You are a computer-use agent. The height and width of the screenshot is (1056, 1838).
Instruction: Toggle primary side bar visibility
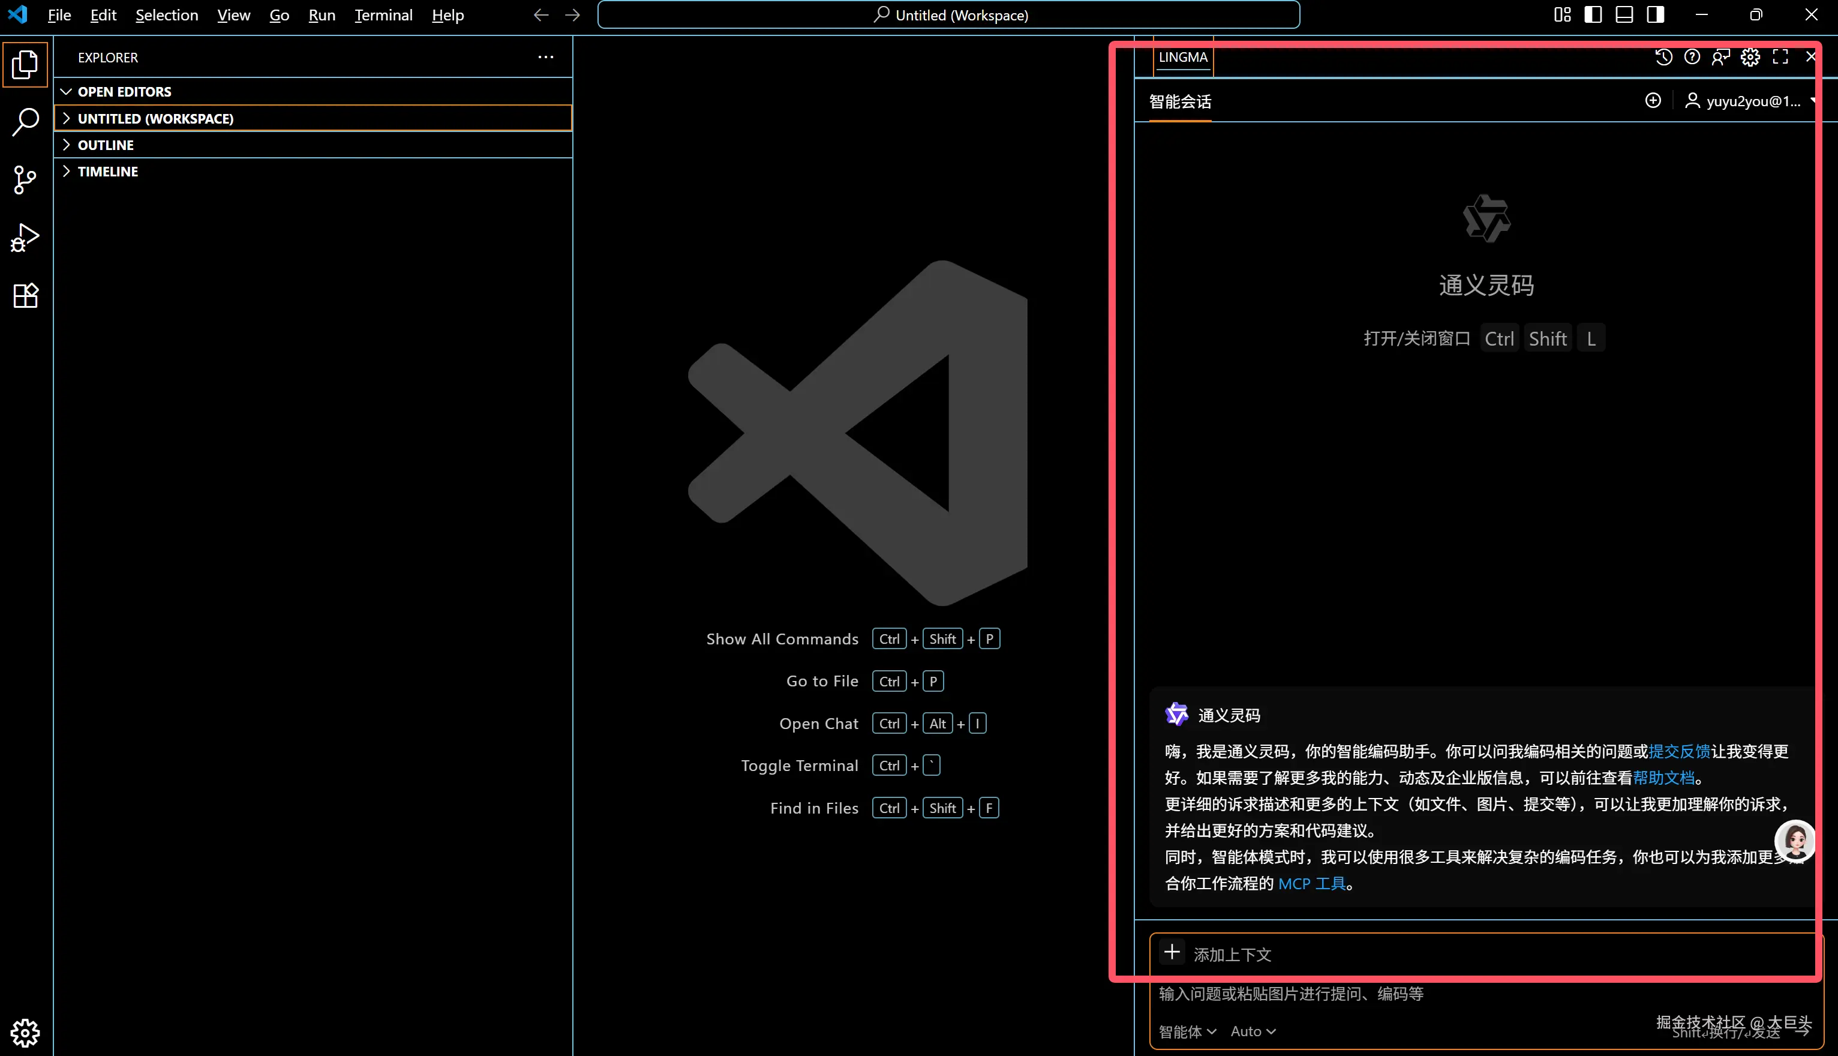[1593, 15]
